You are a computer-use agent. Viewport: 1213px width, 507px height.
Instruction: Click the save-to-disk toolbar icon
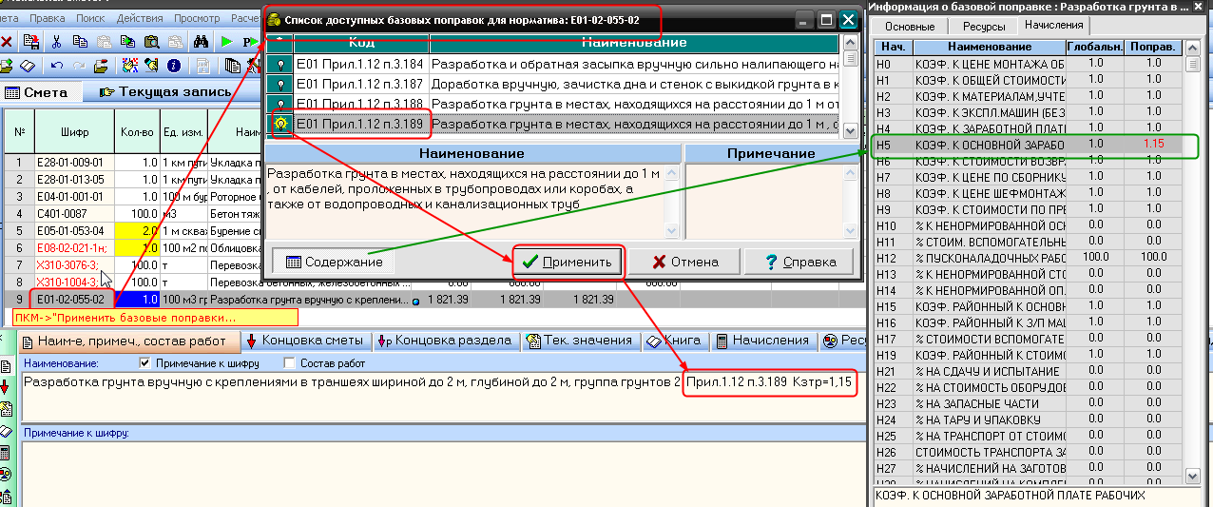[31, 42]
